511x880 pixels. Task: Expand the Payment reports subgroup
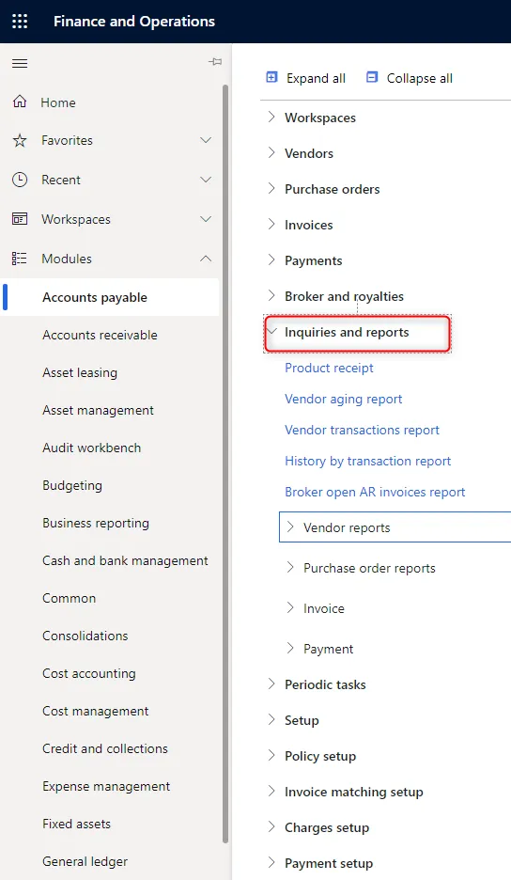coord(290,648)
